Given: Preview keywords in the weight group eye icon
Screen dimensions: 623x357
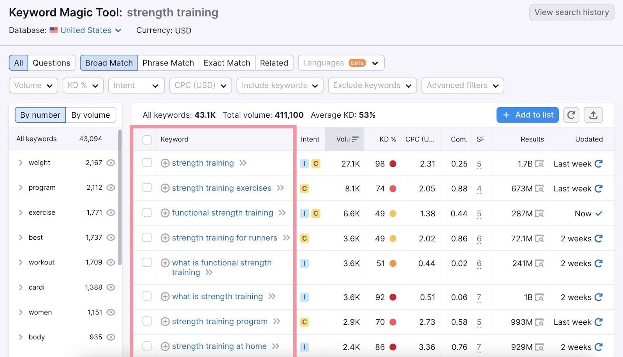Looking at the screenshot, I should (111, 163).
